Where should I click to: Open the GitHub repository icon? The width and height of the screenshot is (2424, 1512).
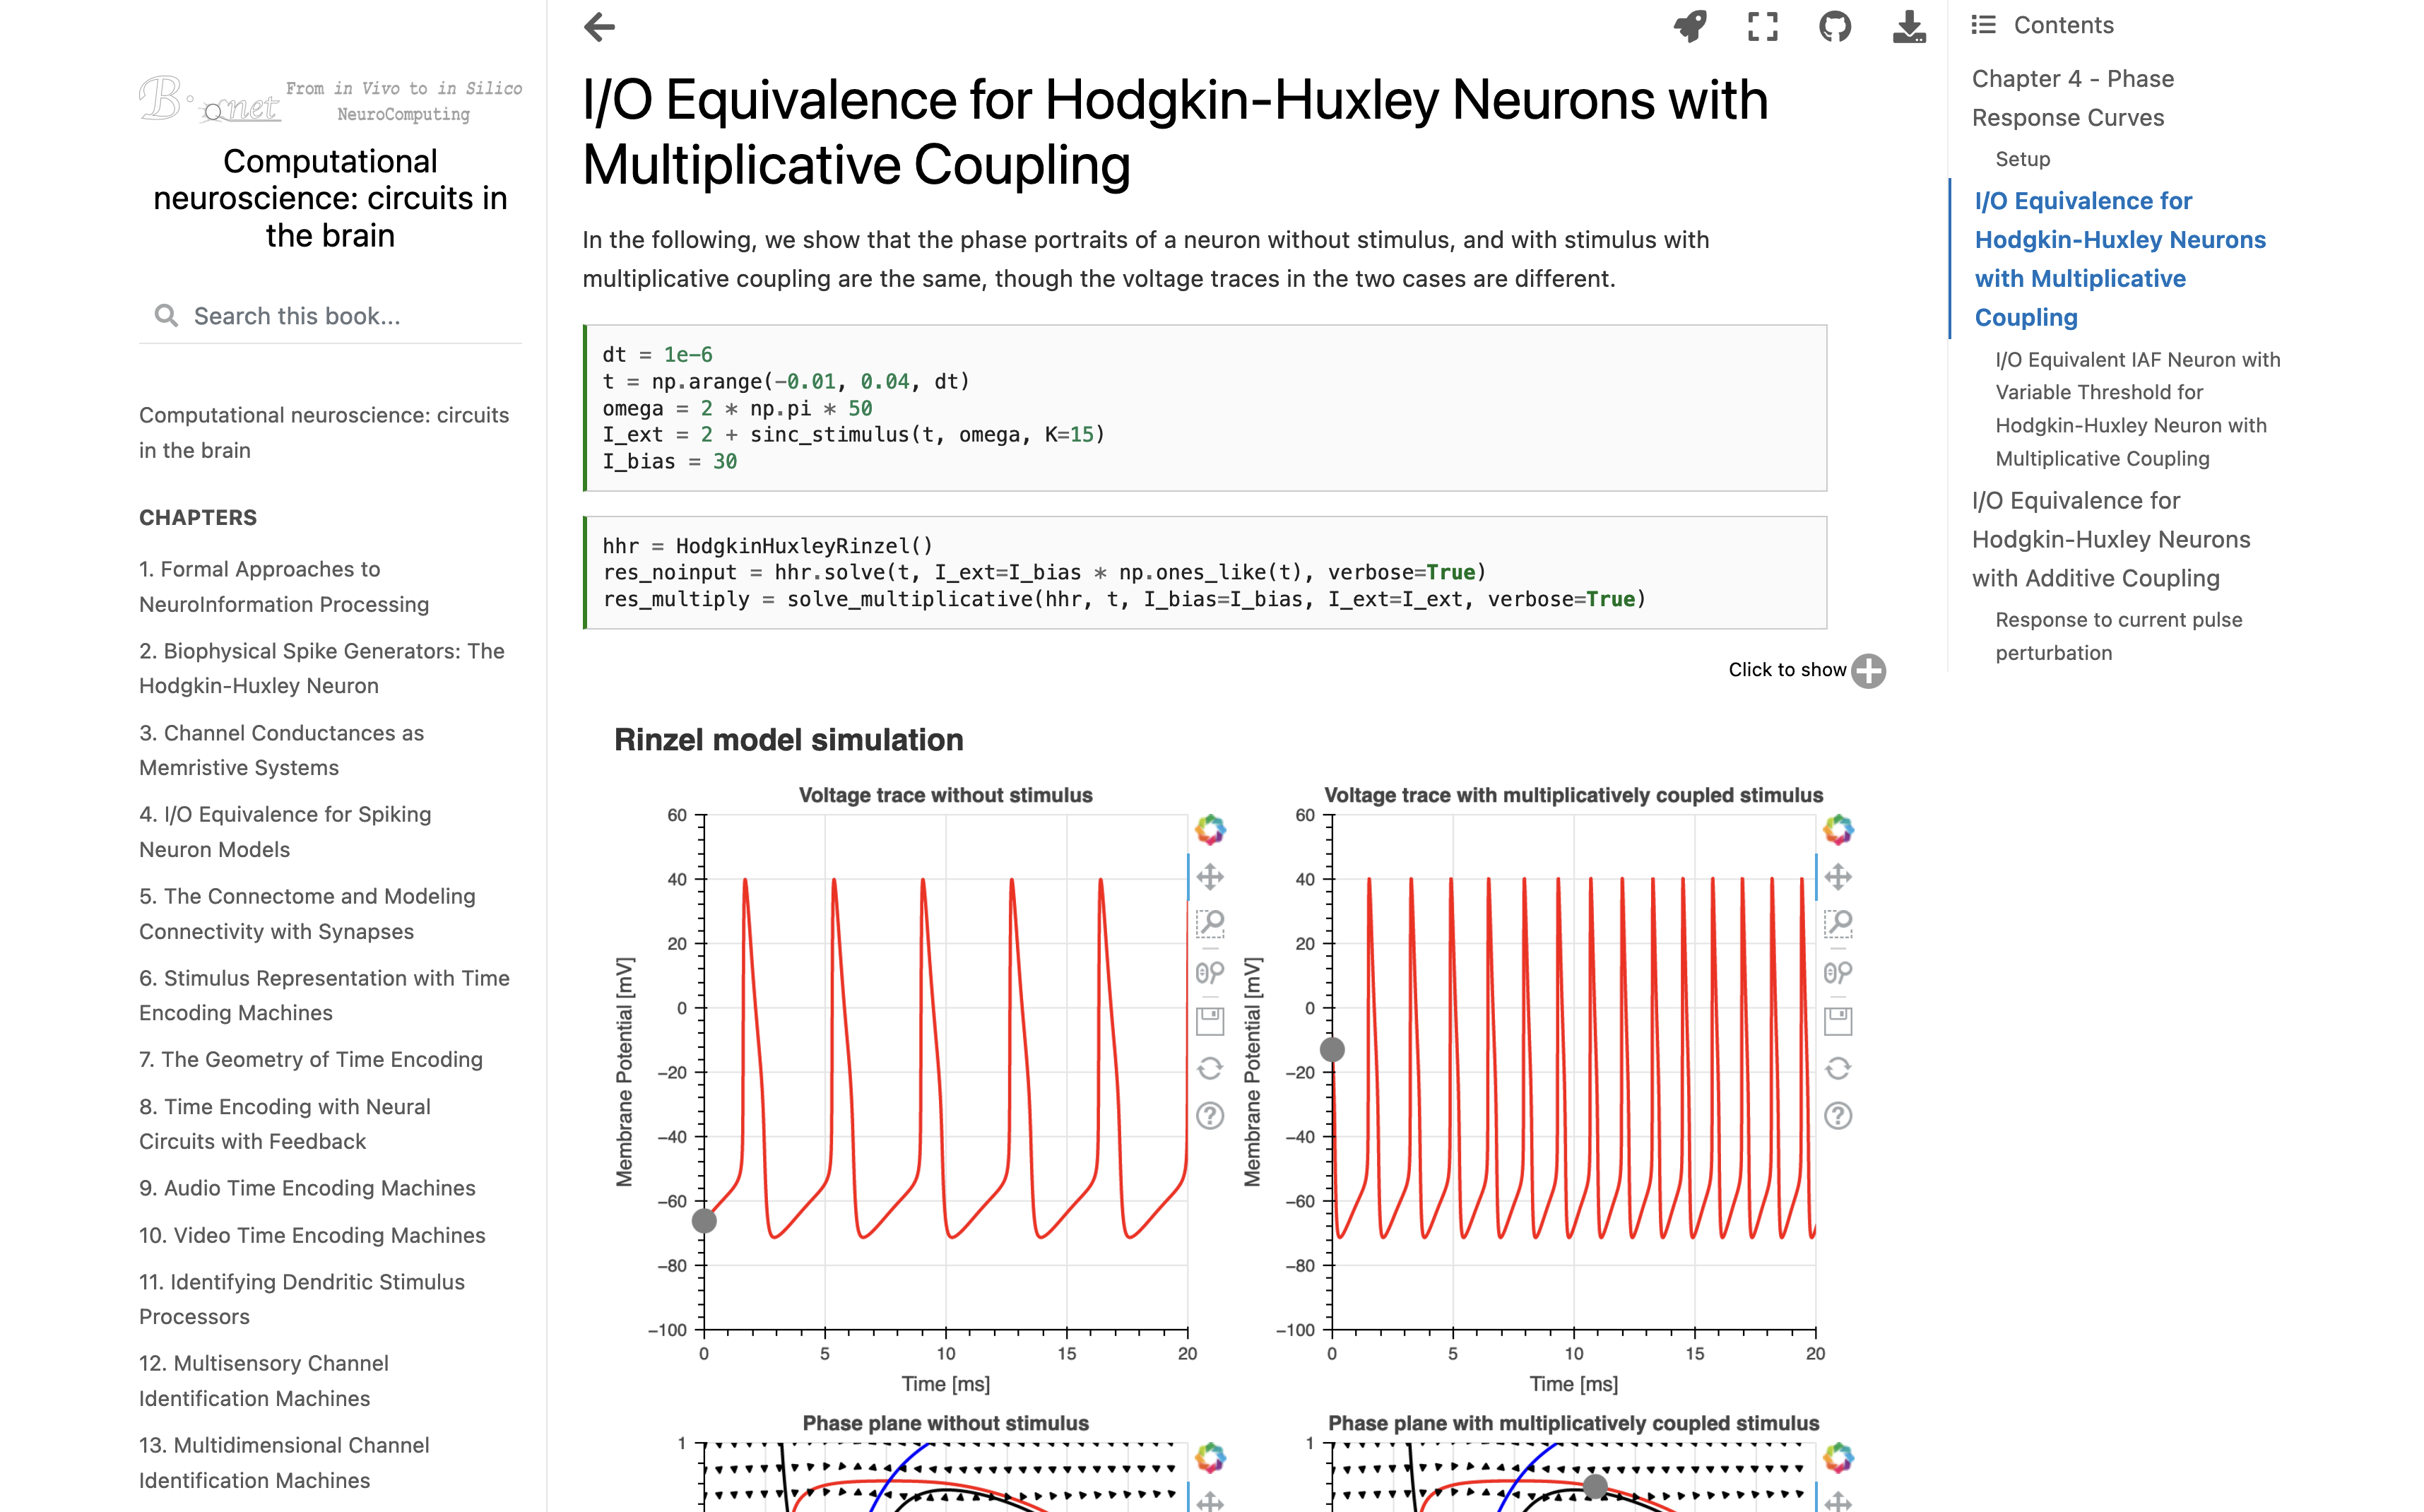coord(1835,27)
